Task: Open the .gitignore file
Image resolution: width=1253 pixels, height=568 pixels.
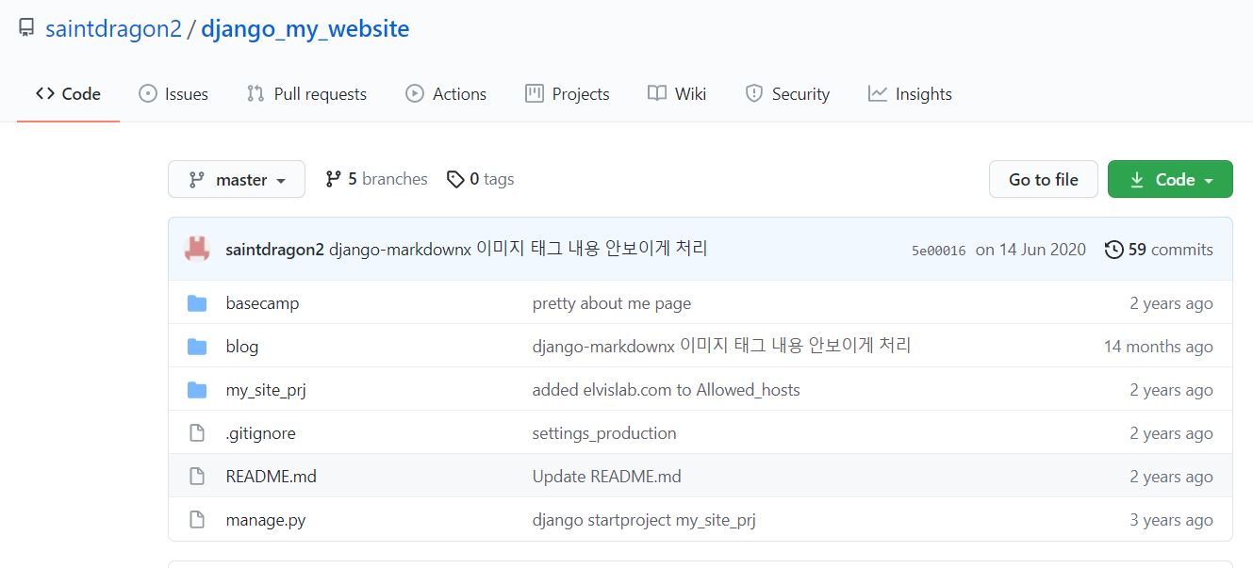Action: pyautogui.click(x=261, y=433)
